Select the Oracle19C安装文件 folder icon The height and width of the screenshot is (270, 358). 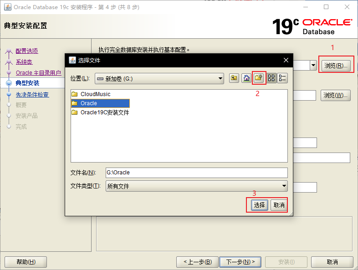coord(74,112)
